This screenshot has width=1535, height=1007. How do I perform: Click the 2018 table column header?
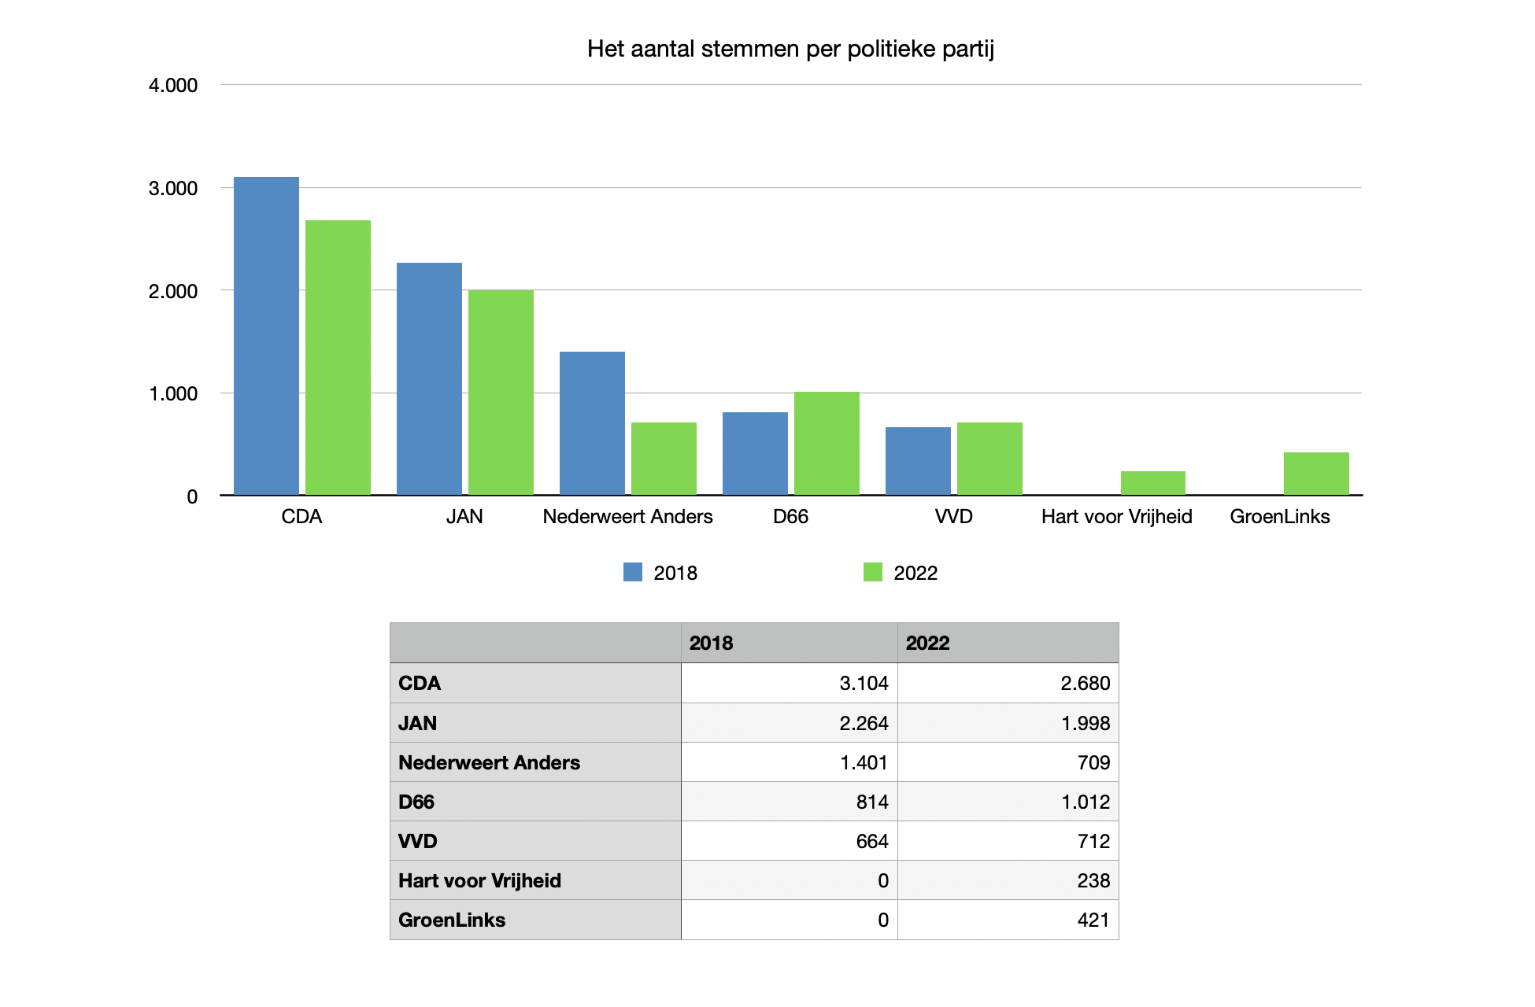[789, 643]
